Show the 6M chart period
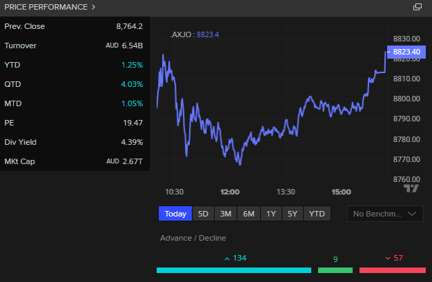Screen dimensions: 432x282 click(249, 214)
